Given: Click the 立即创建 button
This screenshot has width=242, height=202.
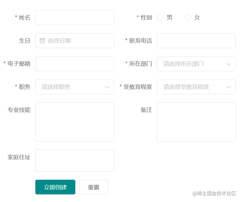Looking at the screenshot, I should click(x=55, y=187).
